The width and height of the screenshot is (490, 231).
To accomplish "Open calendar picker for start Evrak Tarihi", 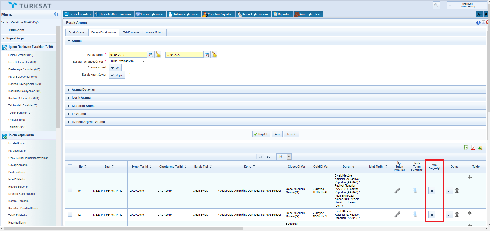I will click(151, 55).
